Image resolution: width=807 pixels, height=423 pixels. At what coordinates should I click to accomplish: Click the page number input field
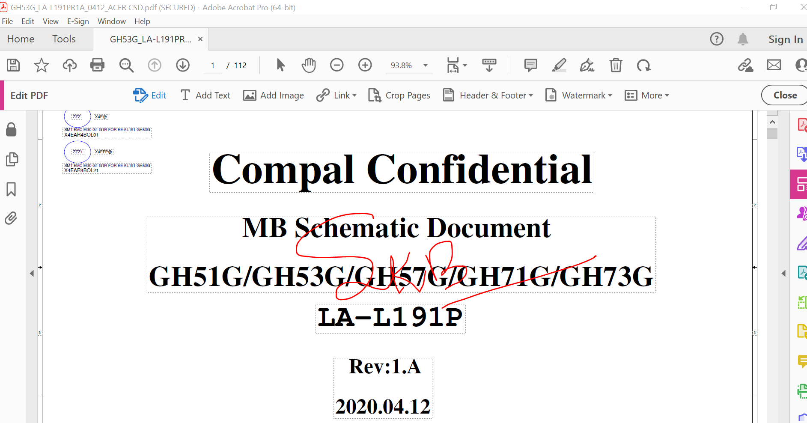pyautogui.click(x=213, y=66)
